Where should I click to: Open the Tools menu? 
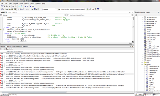click(x=32, y=4)
